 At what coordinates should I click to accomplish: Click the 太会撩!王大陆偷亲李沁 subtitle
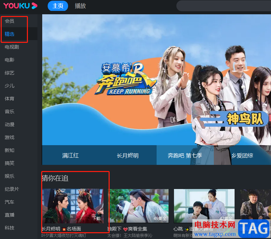[130, 235]
